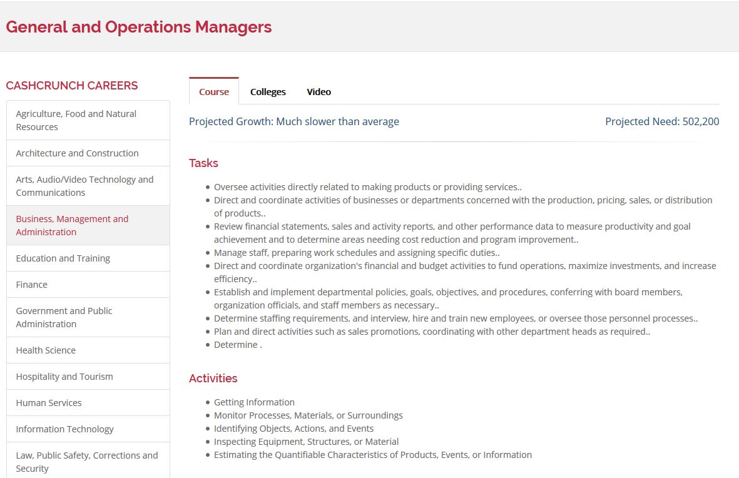This screenshot has height=478, width=739.
Task: Select Agriculture, Food and Natural Resources category
Action: point(88,120)
